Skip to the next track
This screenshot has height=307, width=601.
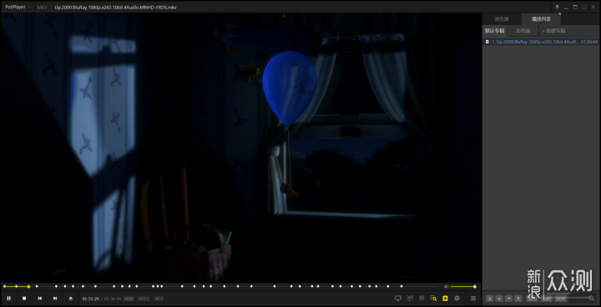[x=55, y=298]
